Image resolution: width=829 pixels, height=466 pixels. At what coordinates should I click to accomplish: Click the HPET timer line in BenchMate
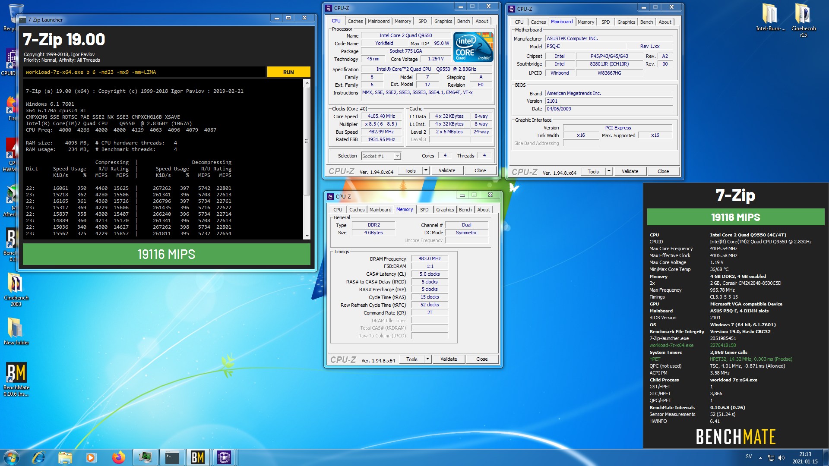click(721, 359)
